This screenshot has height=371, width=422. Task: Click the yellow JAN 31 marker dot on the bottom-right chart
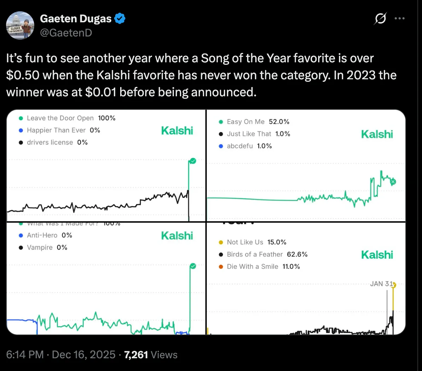click(x=393, y=284)
